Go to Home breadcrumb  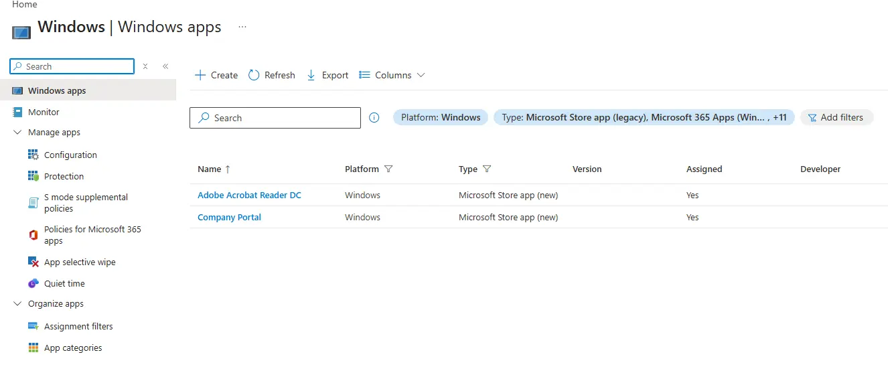click(x=25, y=5)
